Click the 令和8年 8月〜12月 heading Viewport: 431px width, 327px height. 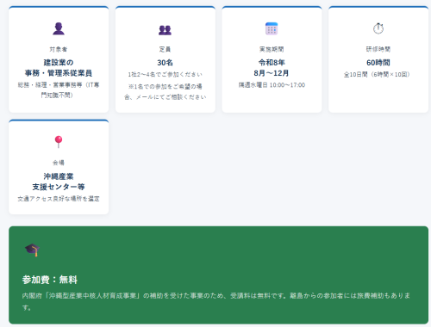tap(272, 68)
